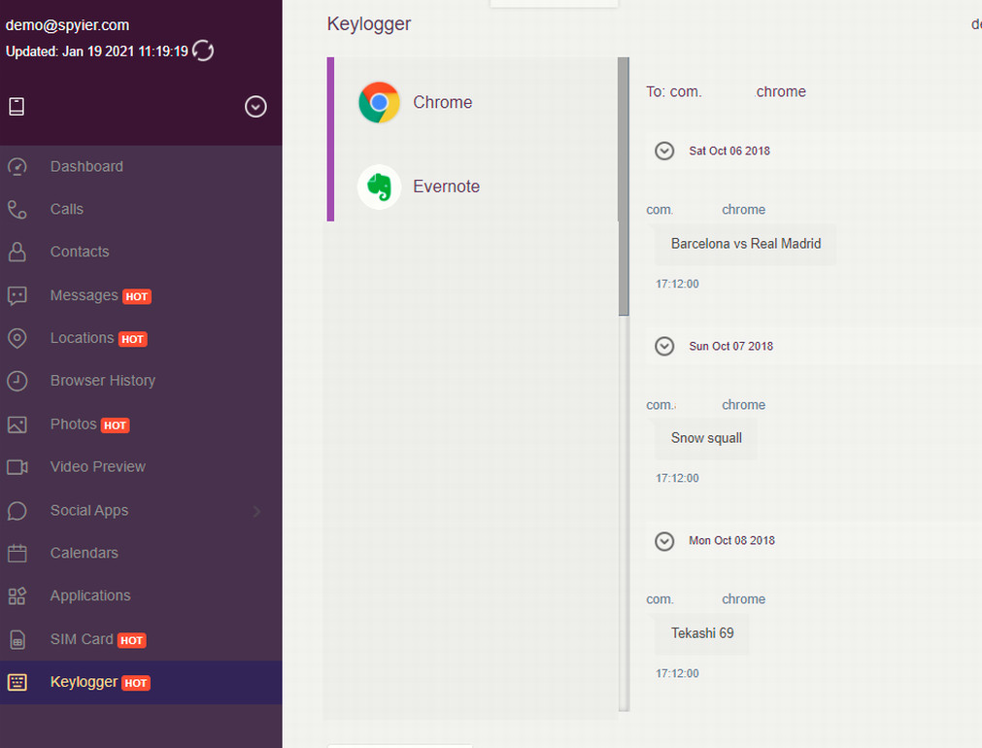Click the Tekashi 69 keylog entry

pyautogui.click(x=702, y=633)
